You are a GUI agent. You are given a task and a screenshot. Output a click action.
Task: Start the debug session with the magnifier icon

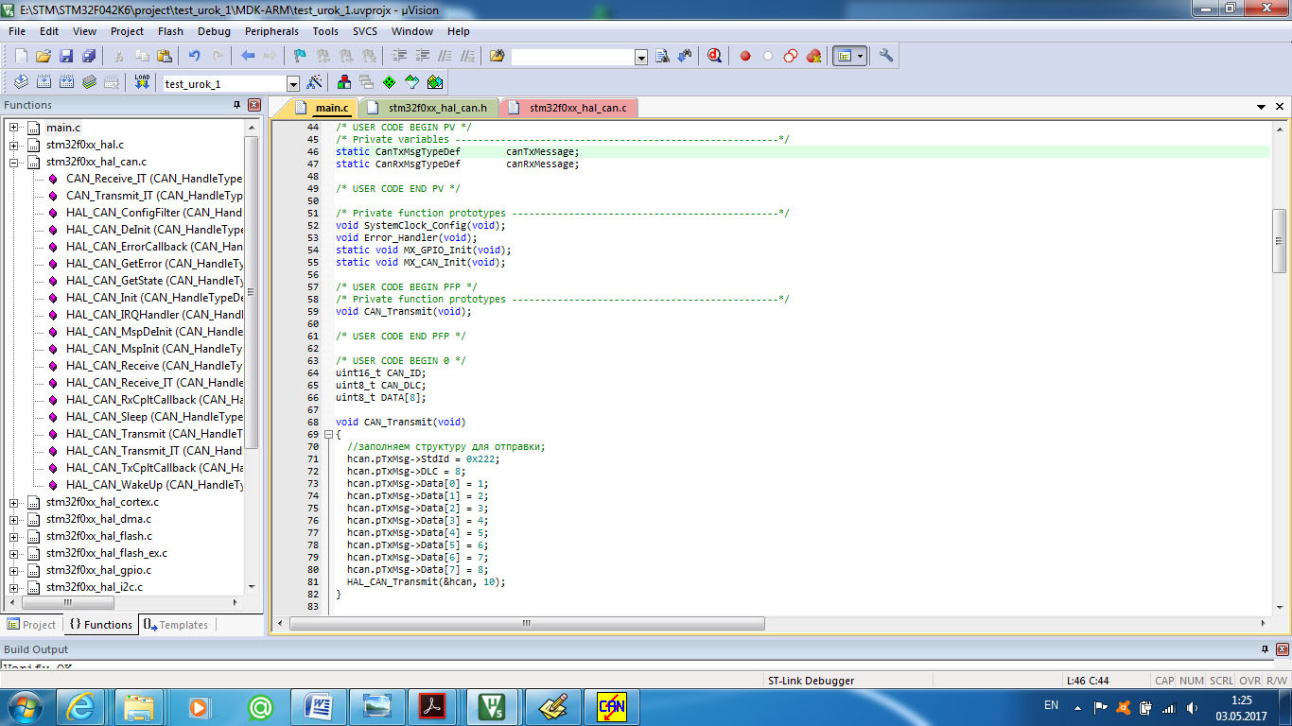tap(715, 56)
